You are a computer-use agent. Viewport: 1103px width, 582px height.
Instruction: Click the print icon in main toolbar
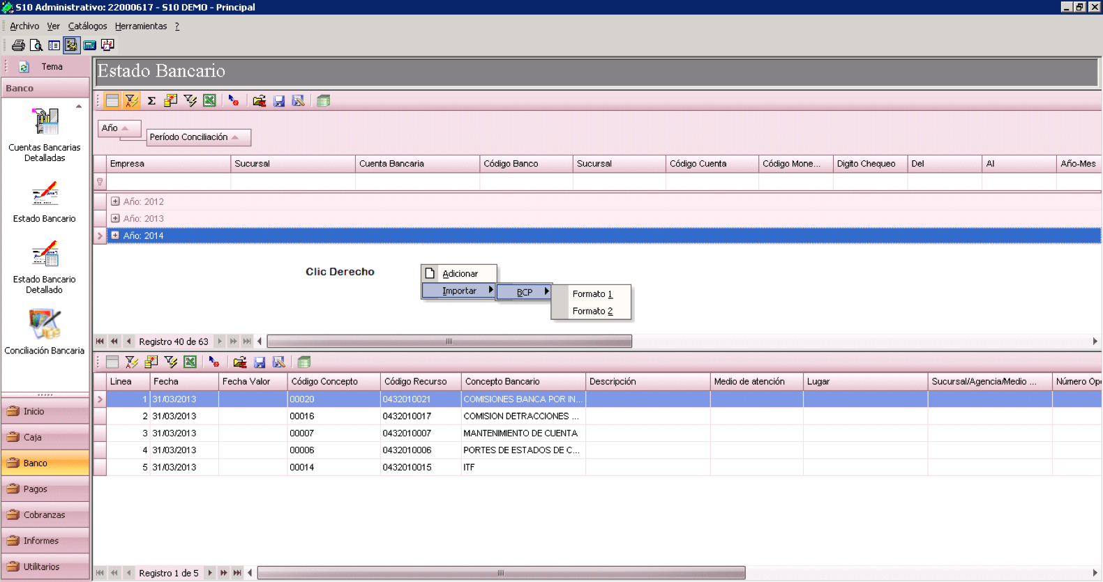click(18, 45)
